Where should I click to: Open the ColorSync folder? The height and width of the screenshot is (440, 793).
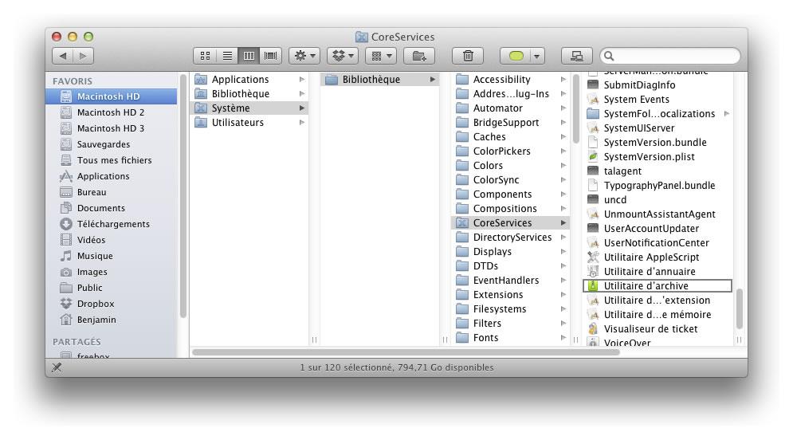[511, 179]
